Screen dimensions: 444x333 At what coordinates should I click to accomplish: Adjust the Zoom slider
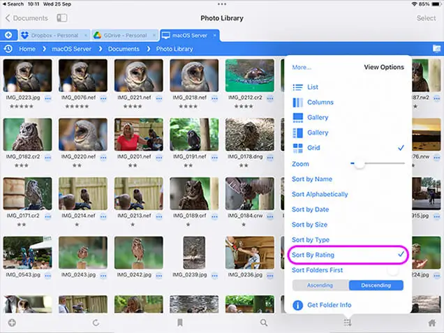click(x=359, y=163)
